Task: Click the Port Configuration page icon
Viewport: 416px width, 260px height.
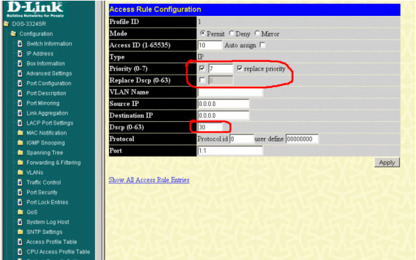Action: coord(20,83)
